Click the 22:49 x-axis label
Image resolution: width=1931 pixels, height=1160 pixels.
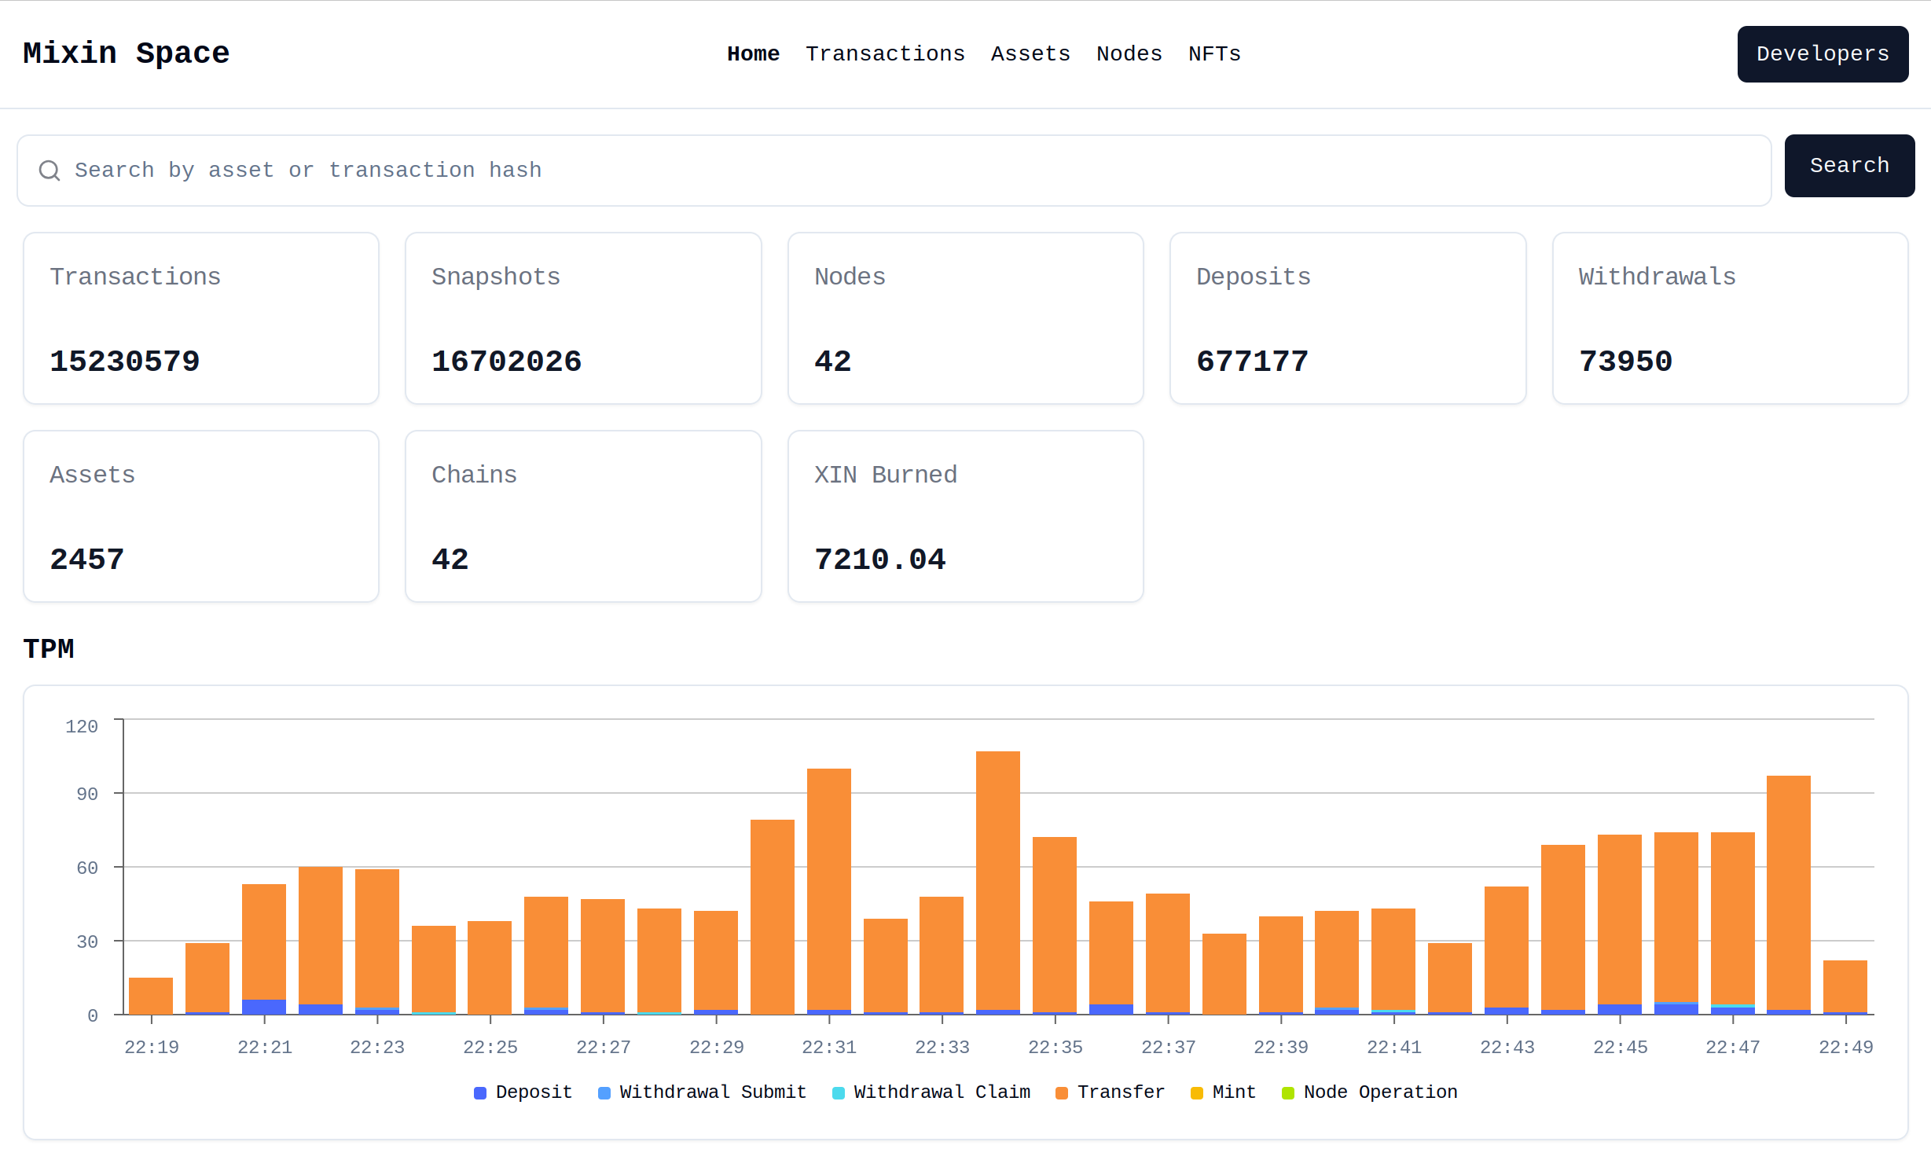[1846, 1047]
